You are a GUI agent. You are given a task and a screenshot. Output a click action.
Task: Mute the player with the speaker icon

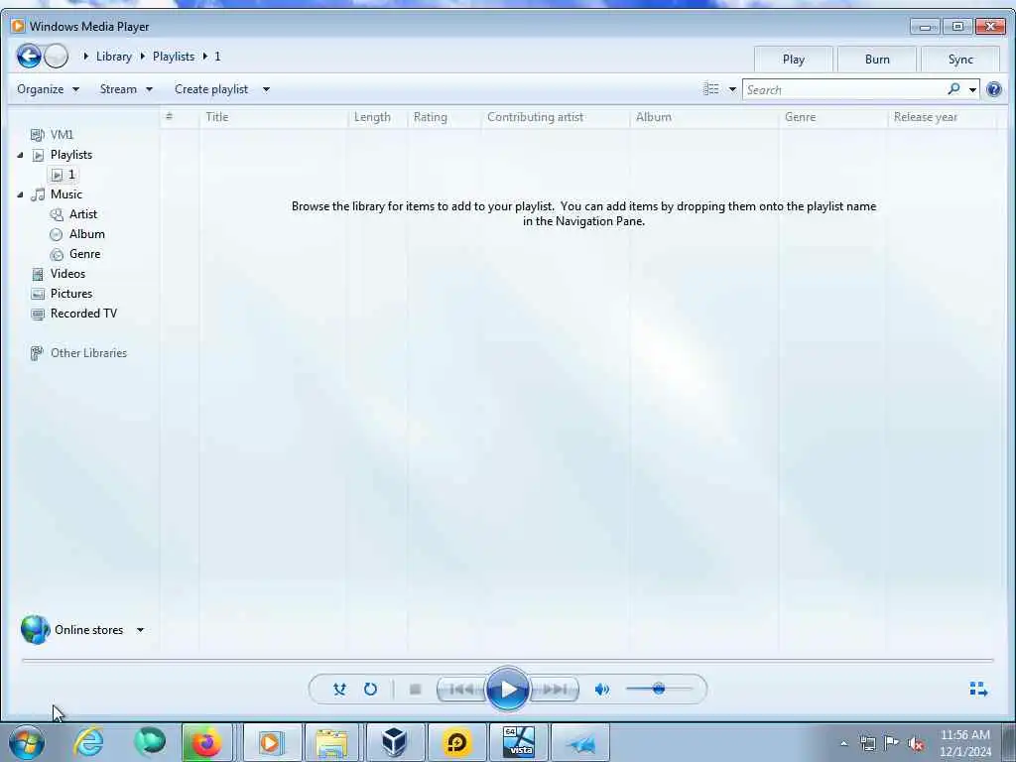(x=602, y=690)
